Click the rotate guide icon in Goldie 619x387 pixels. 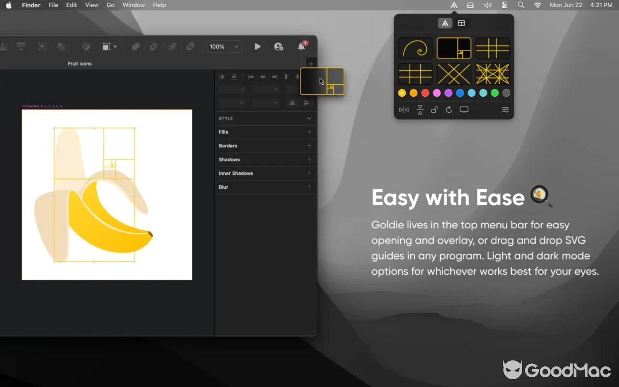(x=449, y=110)
